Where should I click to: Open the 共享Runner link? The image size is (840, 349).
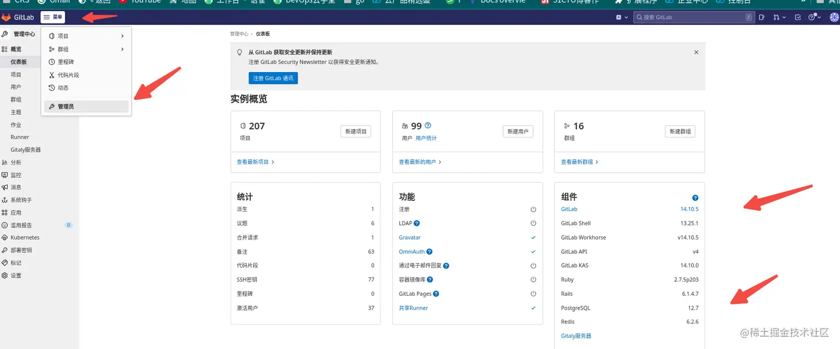point(413,308)
